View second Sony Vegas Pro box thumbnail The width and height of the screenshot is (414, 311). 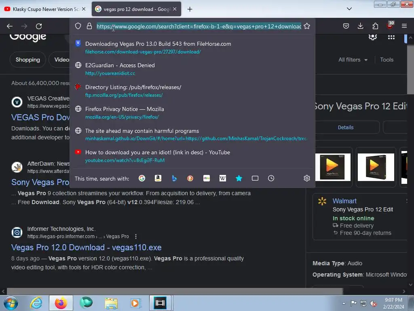click(x=376, y=167)
